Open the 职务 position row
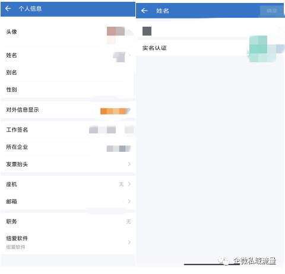Screen dimensions: 285x274 pyautogui.click(x=68, y=221)
